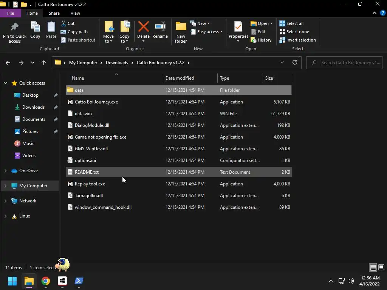Image resolution: width=387 pixels, height=290 pixels.
Task: Go up one folder level
Action: pyautogui.click(x=44, y=63)
